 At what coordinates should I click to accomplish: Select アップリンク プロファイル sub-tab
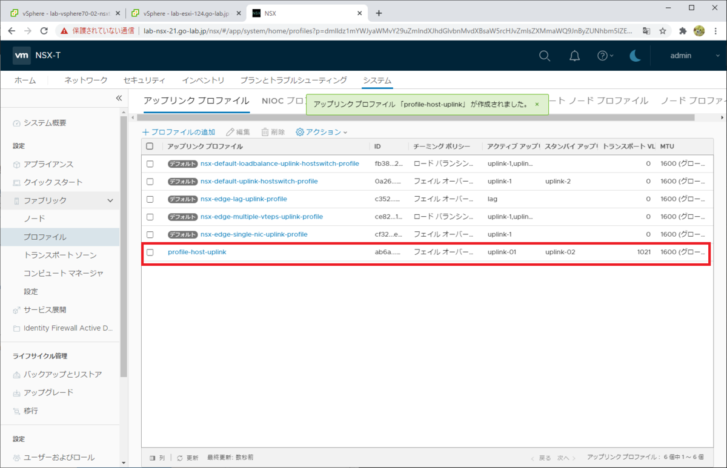[196, 101]
